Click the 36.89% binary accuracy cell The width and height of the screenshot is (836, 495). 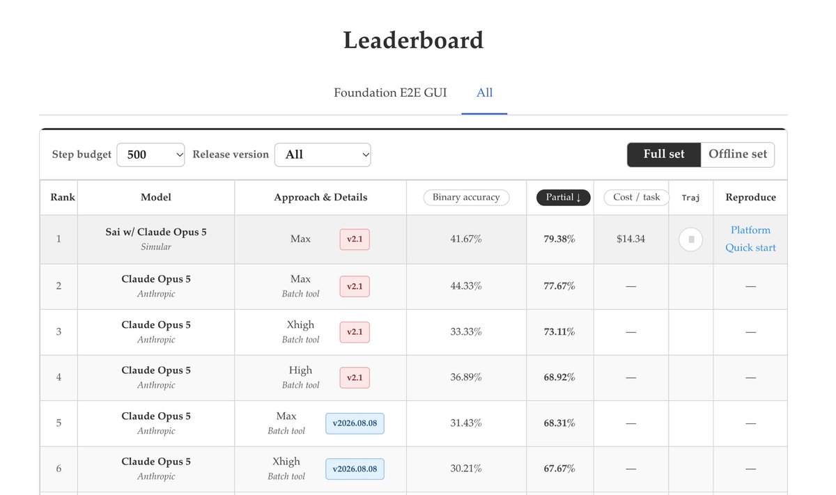(466, 377)
